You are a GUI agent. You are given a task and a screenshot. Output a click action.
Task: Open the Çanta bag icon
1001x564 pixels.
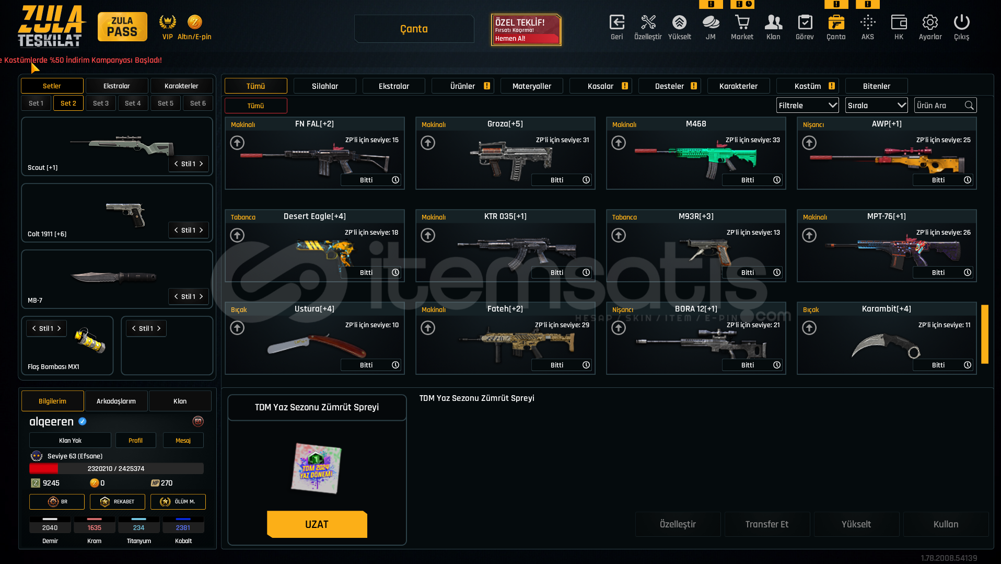coord(836,22)
